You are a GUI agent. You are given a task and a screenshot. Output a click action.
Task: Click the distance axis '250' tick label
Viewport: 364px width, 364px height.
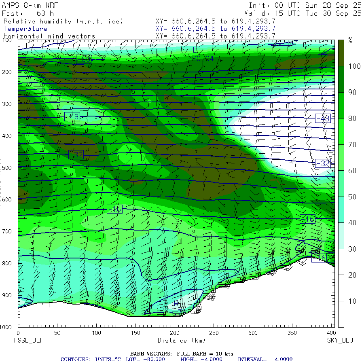pos(214,333)
